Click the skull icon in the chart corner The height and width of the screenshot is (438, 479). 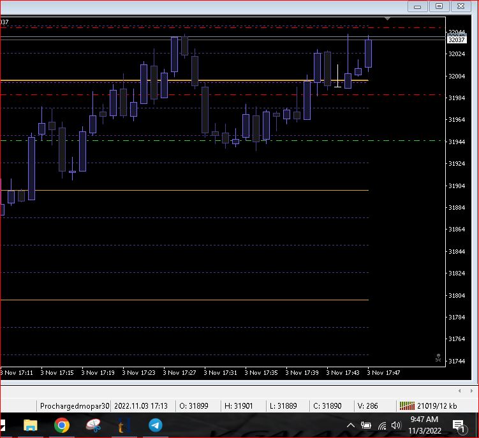coord(438,358)
